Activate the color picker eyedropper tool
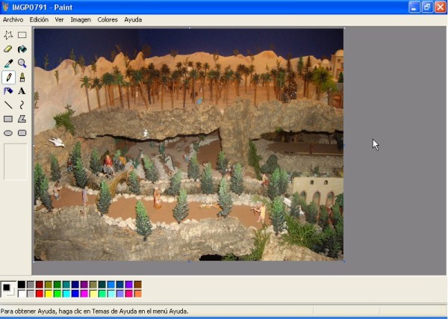The height and width of the screenshot is (319, 448). click(8, 64)
